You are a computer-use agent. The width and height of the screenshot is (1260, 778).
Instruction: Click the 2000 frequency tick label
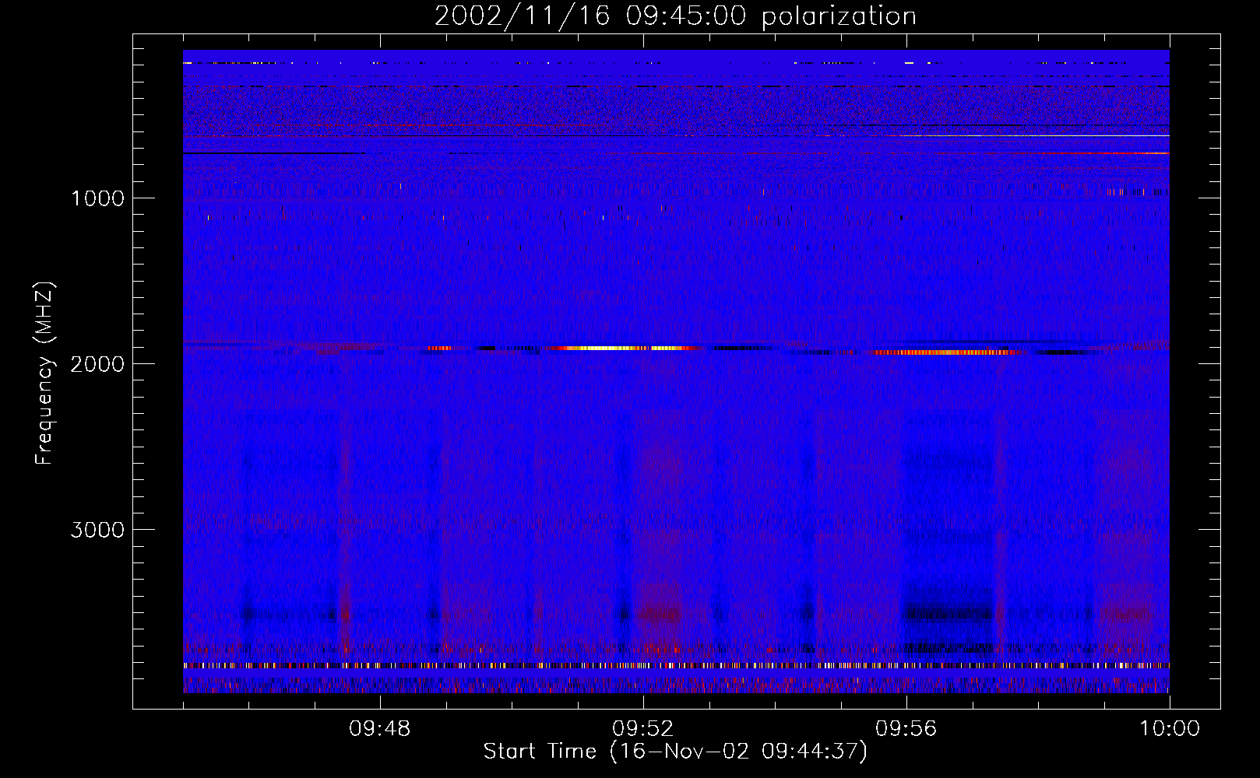[97, 364]
